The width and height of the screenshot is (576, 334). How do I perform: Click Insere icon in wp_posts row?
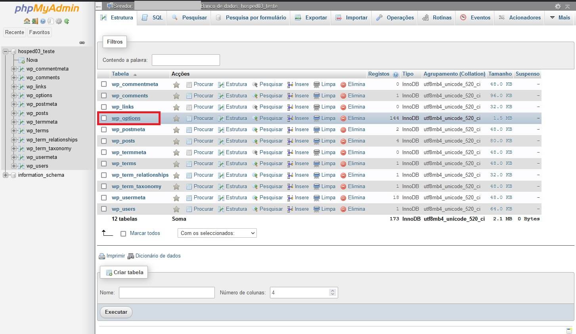(290, 141)
